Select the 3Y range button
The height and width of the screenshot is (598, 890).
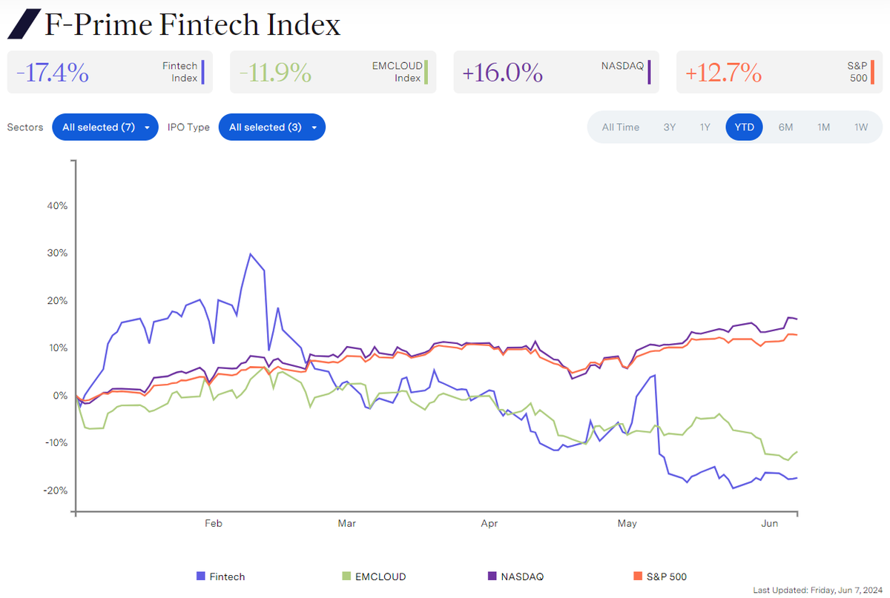(669, 127)
